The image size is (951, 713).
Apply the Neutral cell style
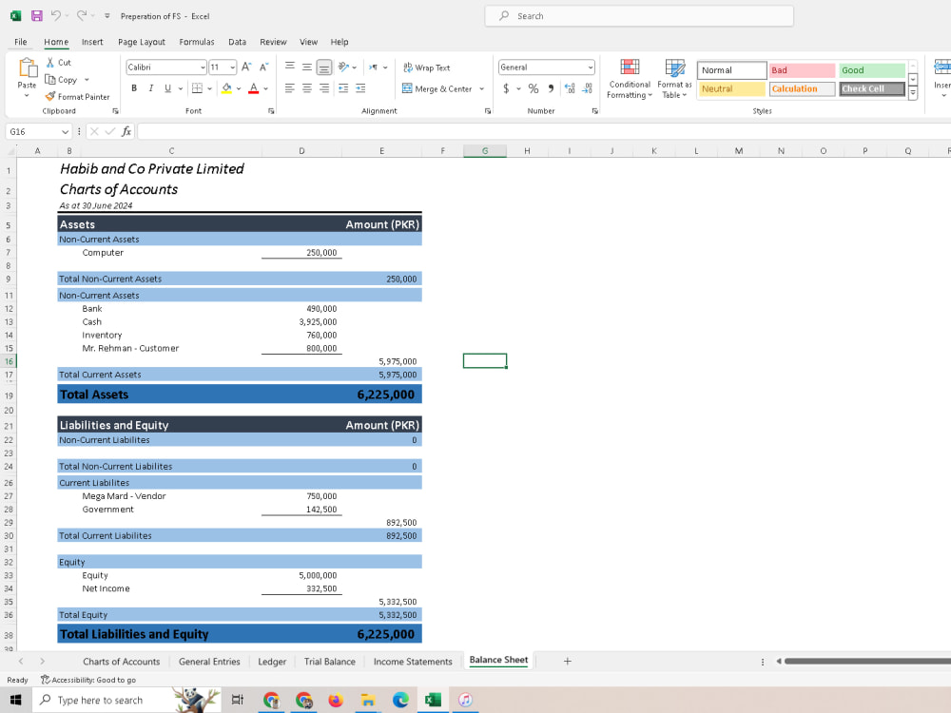tap(732, 88)
